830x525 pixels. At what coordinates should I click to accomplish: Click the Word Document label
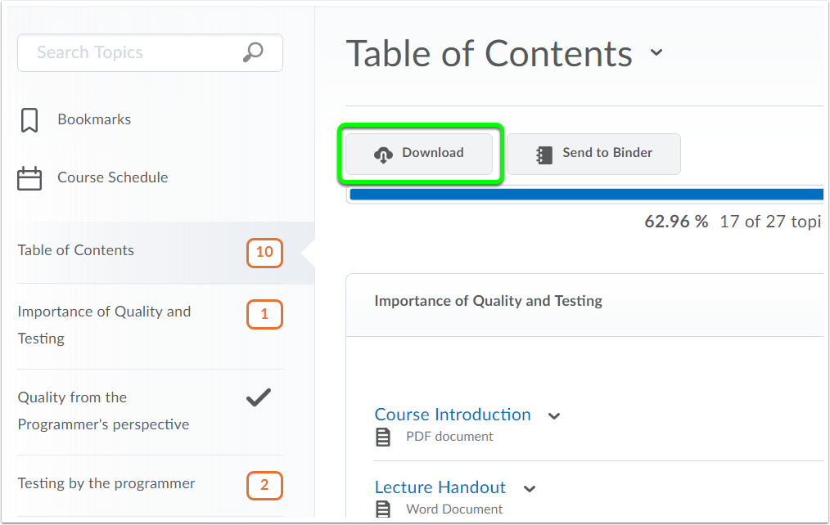click(x=454, y=509)
